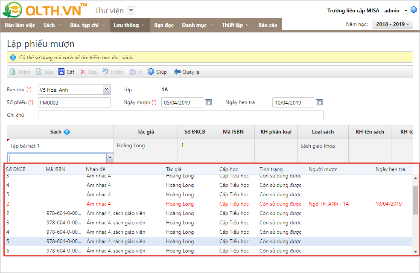Open the Ngày mượn calendar picker
The image size is (420, 273).
(x=208, y=102)
